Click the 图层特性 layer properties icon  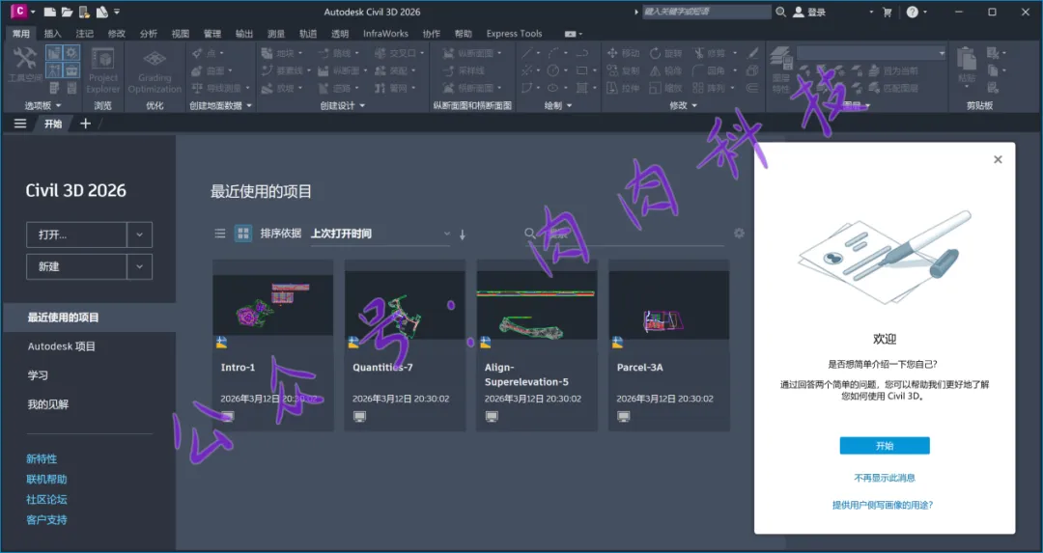click(781, 59)
